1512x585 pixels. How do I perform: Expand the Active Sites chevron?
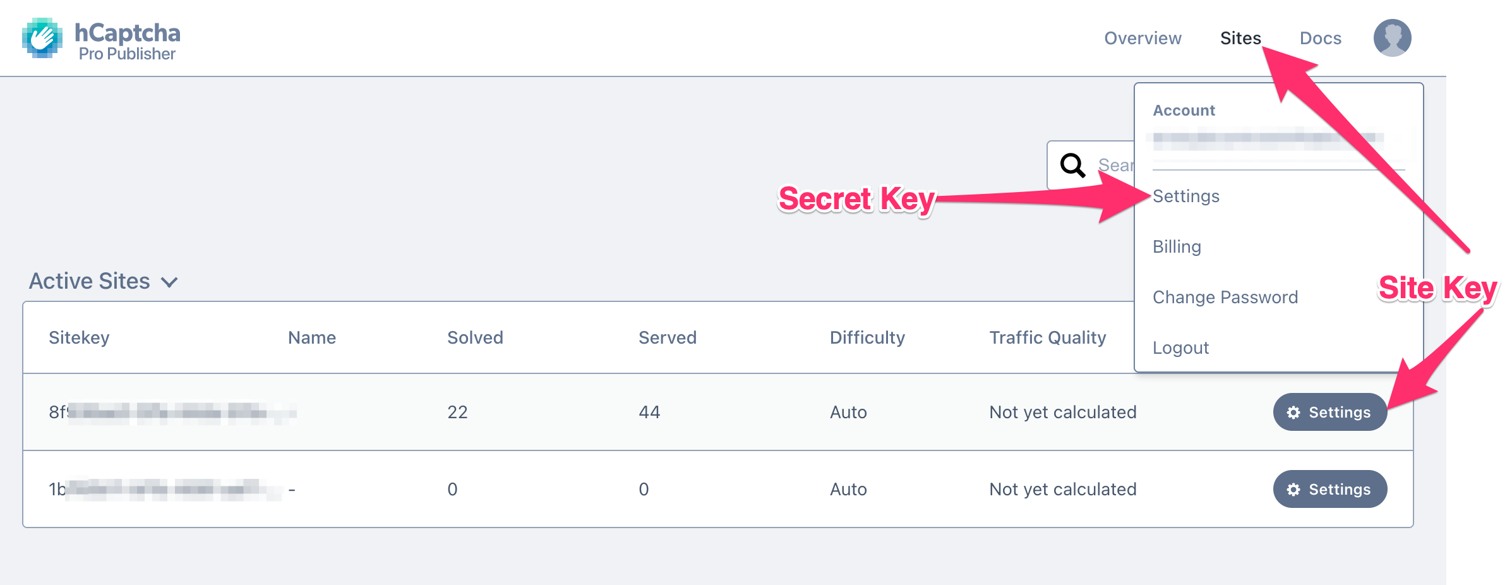169,282
